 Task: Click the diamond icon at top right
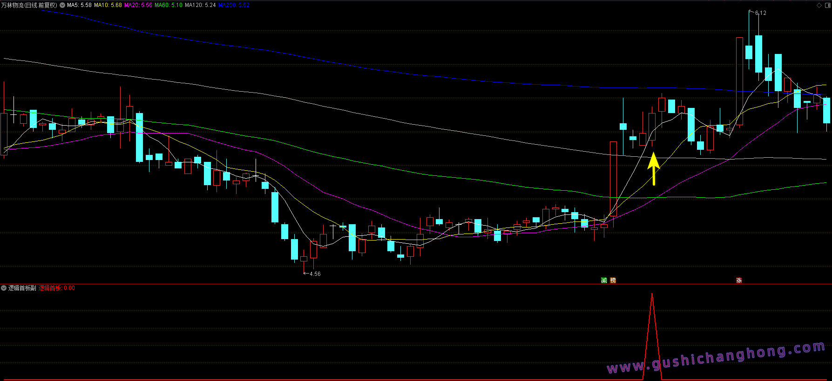[819, 5]
